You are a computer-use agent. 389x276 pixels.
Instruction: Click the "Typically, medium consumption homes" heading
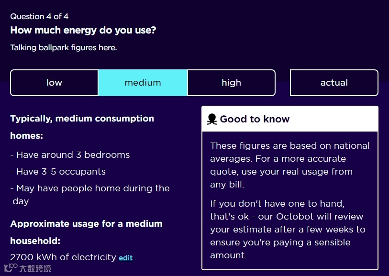point(82,127)
